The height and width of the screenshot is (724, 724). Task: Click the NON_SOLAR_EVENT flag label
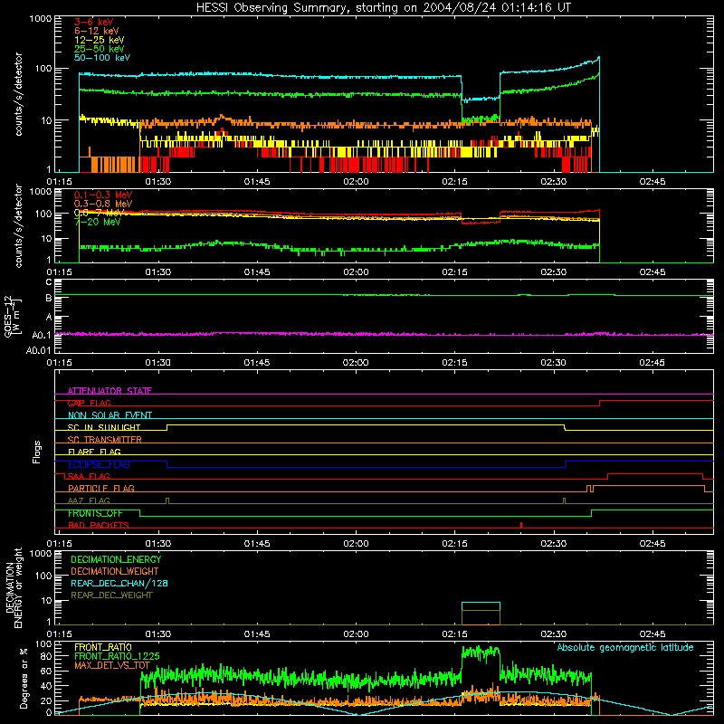click(110, 415)
